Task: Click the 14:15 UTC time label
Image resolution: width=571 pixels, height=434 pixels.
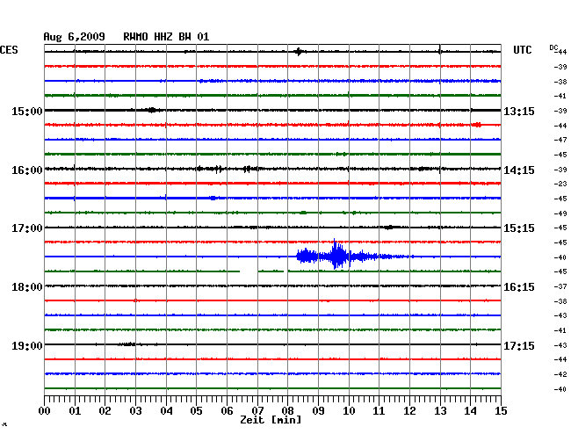Action: (x=519, y=170)
